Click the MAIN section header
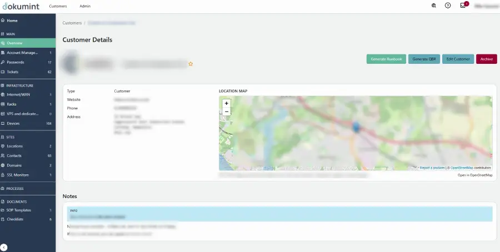The width and height of the screenshot is (500, 252). click(11, 34)
